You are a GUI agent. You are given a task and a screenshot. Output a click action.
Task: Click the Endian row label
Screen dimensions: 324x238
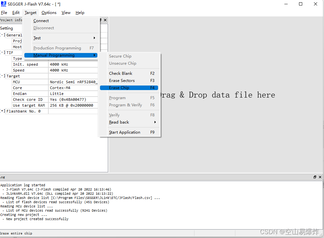click(x=20, y=94)
